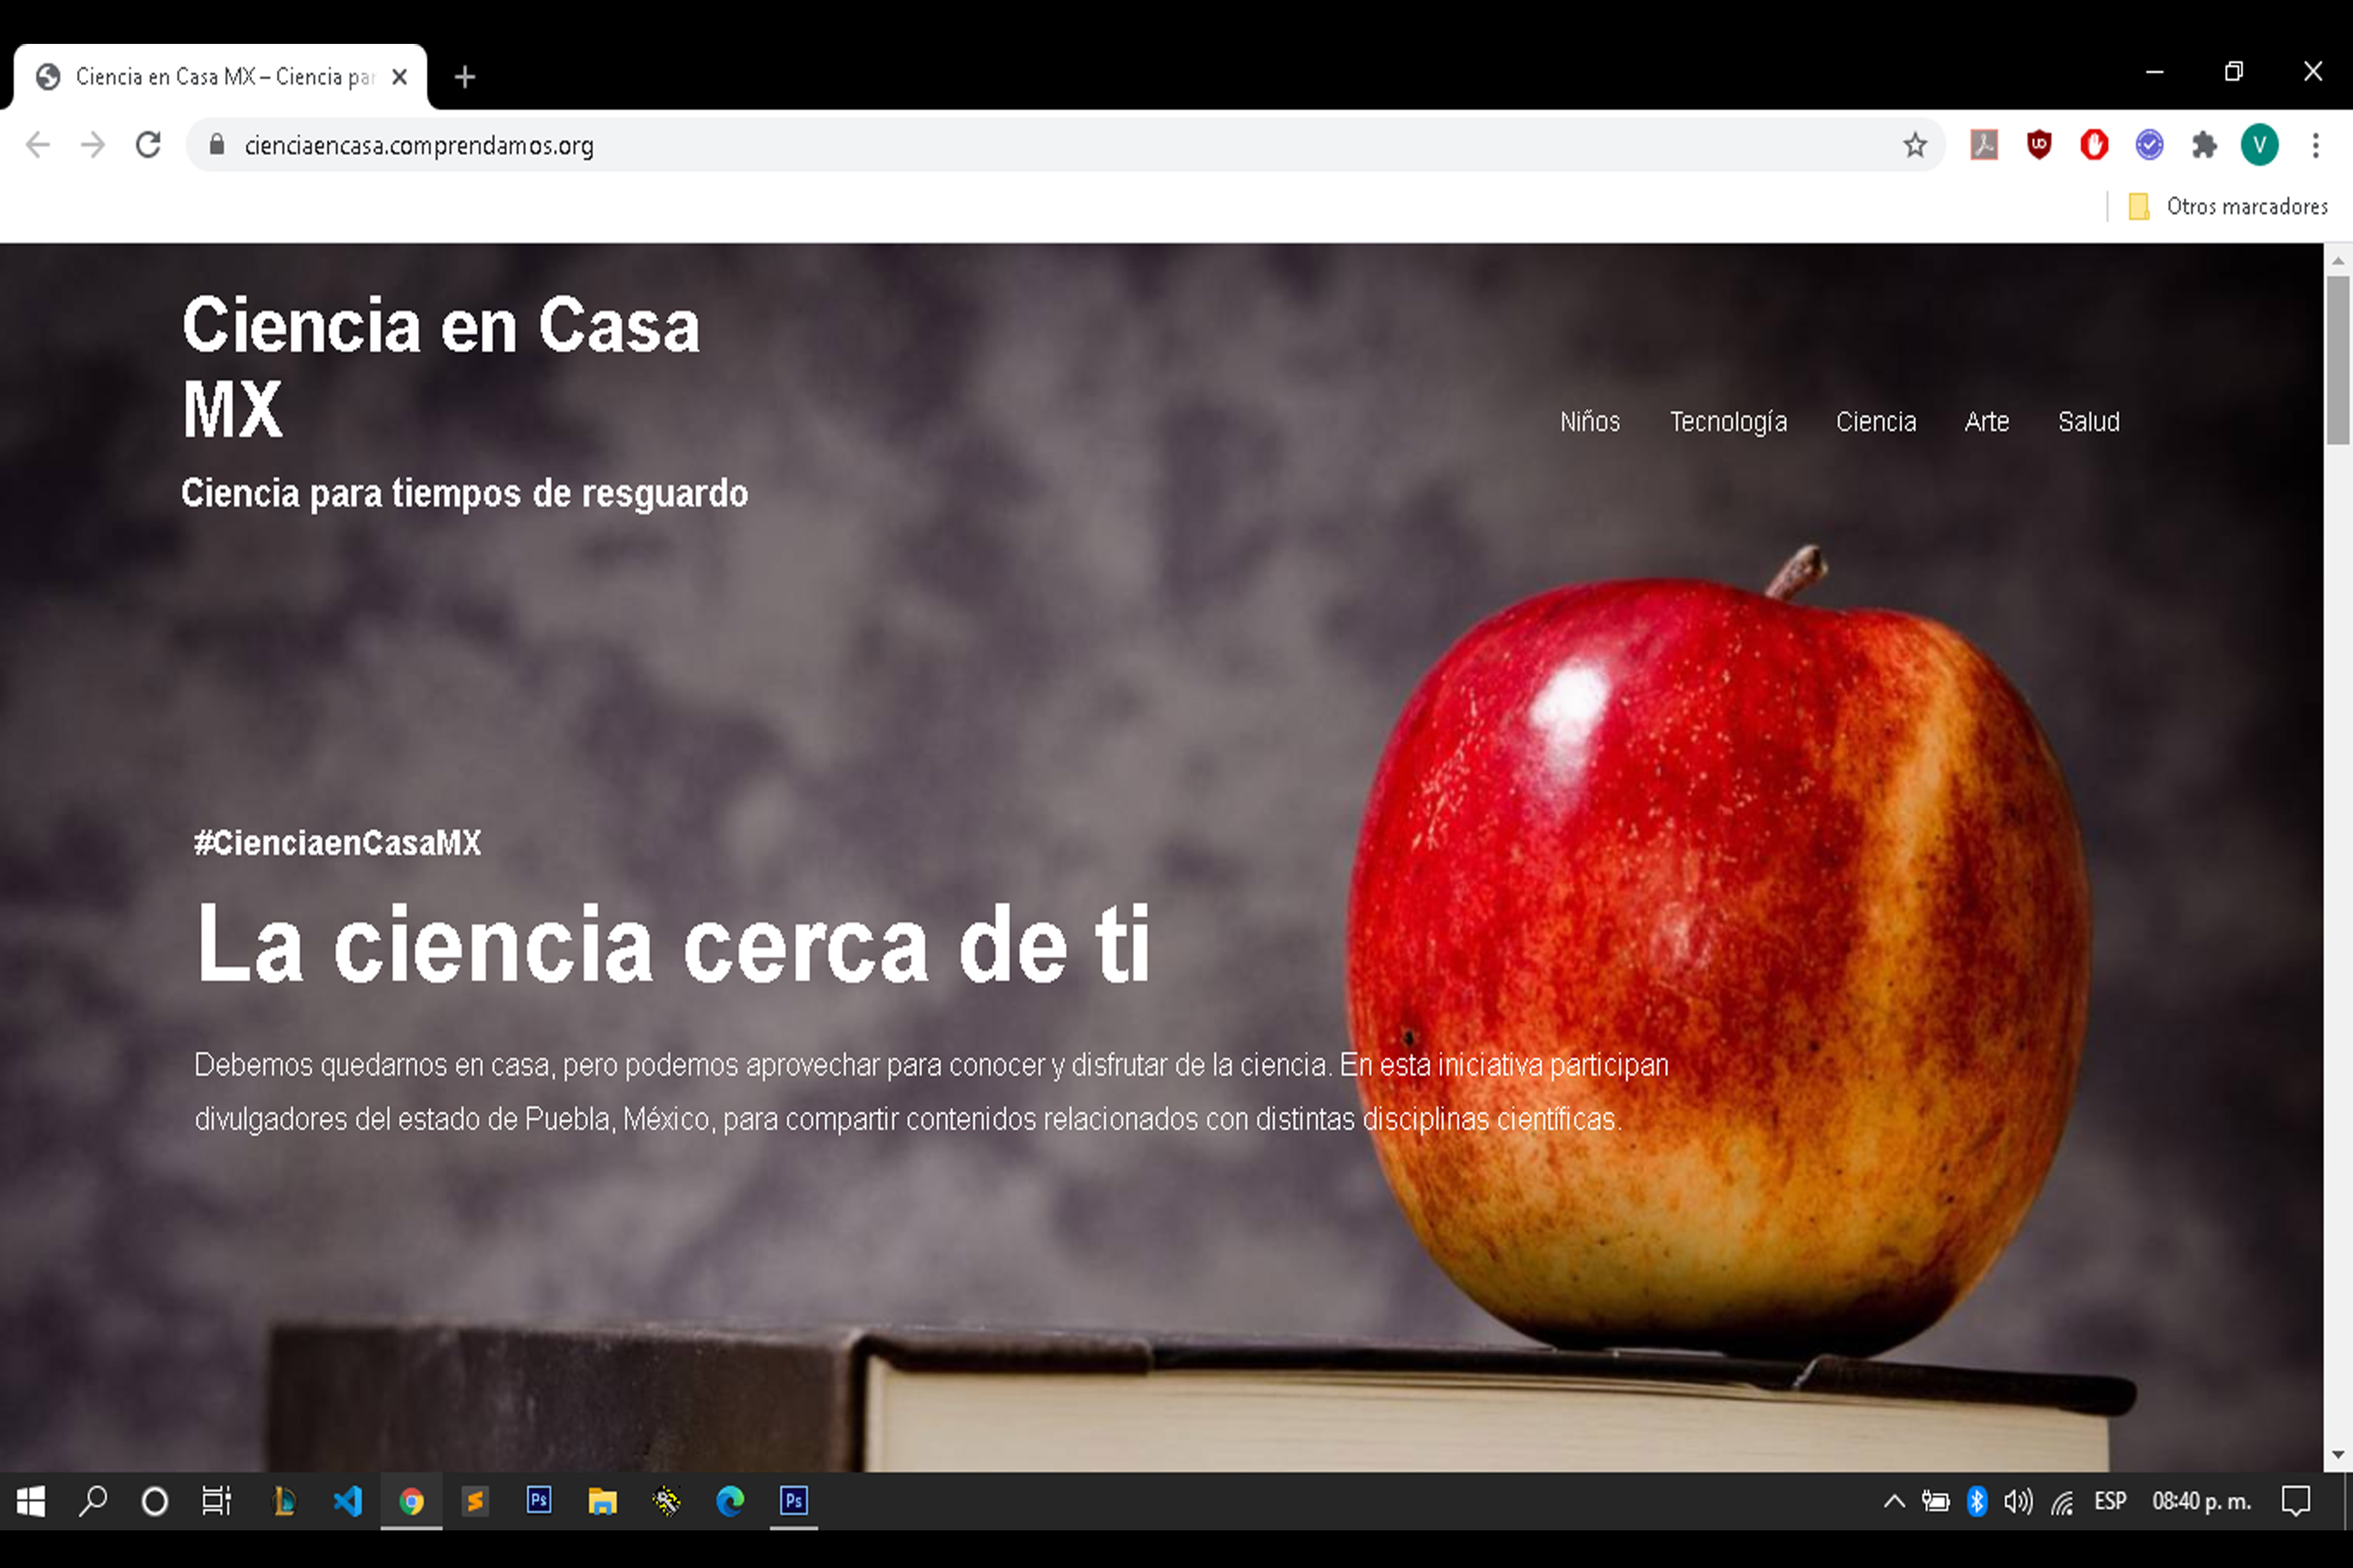Open the Extensions puzzle icon
2353x1568 pixels.
pyautogui.click(x=2204, y=145)
